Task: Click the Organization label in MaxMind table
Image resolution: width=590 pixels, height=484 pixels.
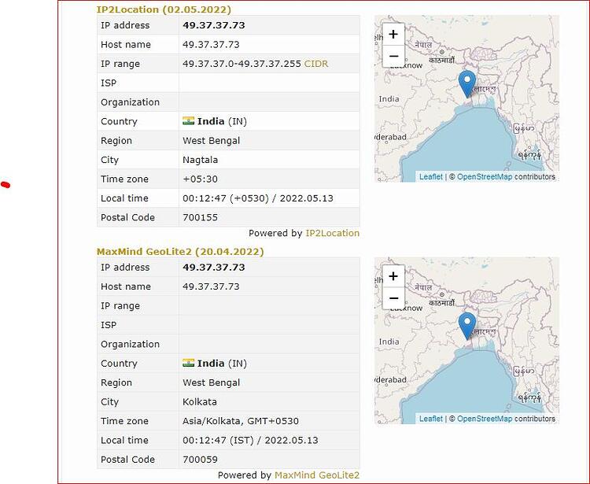Action: pyautogui.click(x=130, y=344)
